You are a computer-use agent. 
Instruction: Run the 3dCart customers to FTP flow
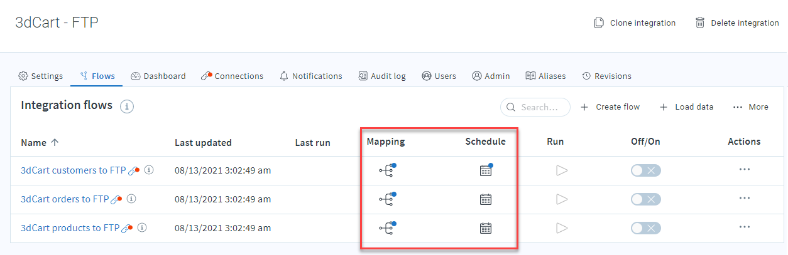point(562,170)
